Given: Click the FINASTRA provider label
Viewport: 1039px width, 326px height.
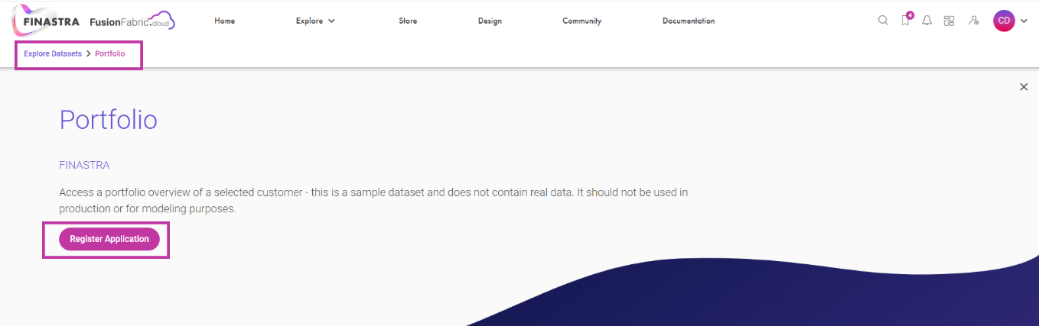Looking at the screenshot, I should [84, 165].
